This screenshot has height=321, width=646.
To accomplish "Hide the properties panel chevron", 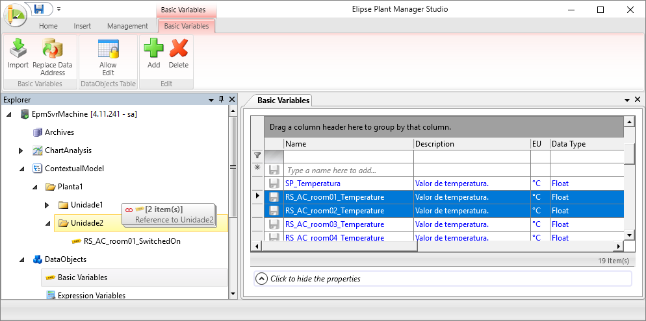I will point(261,279).
